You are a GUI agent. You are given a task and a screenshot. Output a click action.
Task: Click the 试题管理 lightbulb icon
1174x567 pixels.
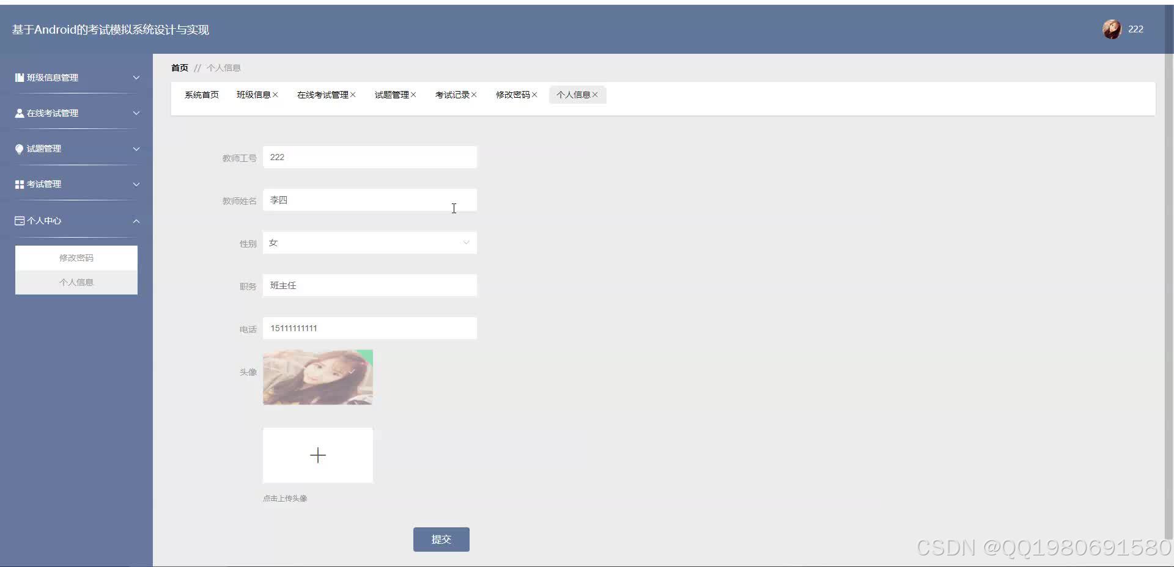pos(20,149)
